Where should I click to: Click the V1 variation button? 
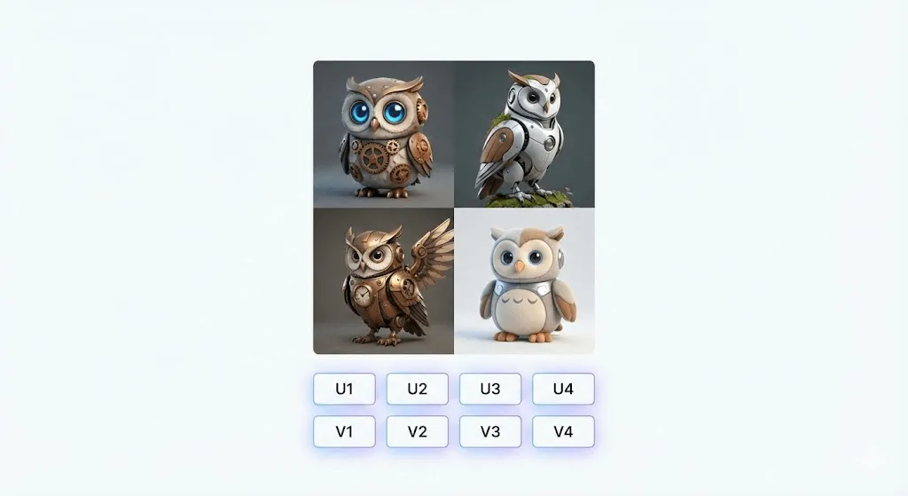pos(344,432)
